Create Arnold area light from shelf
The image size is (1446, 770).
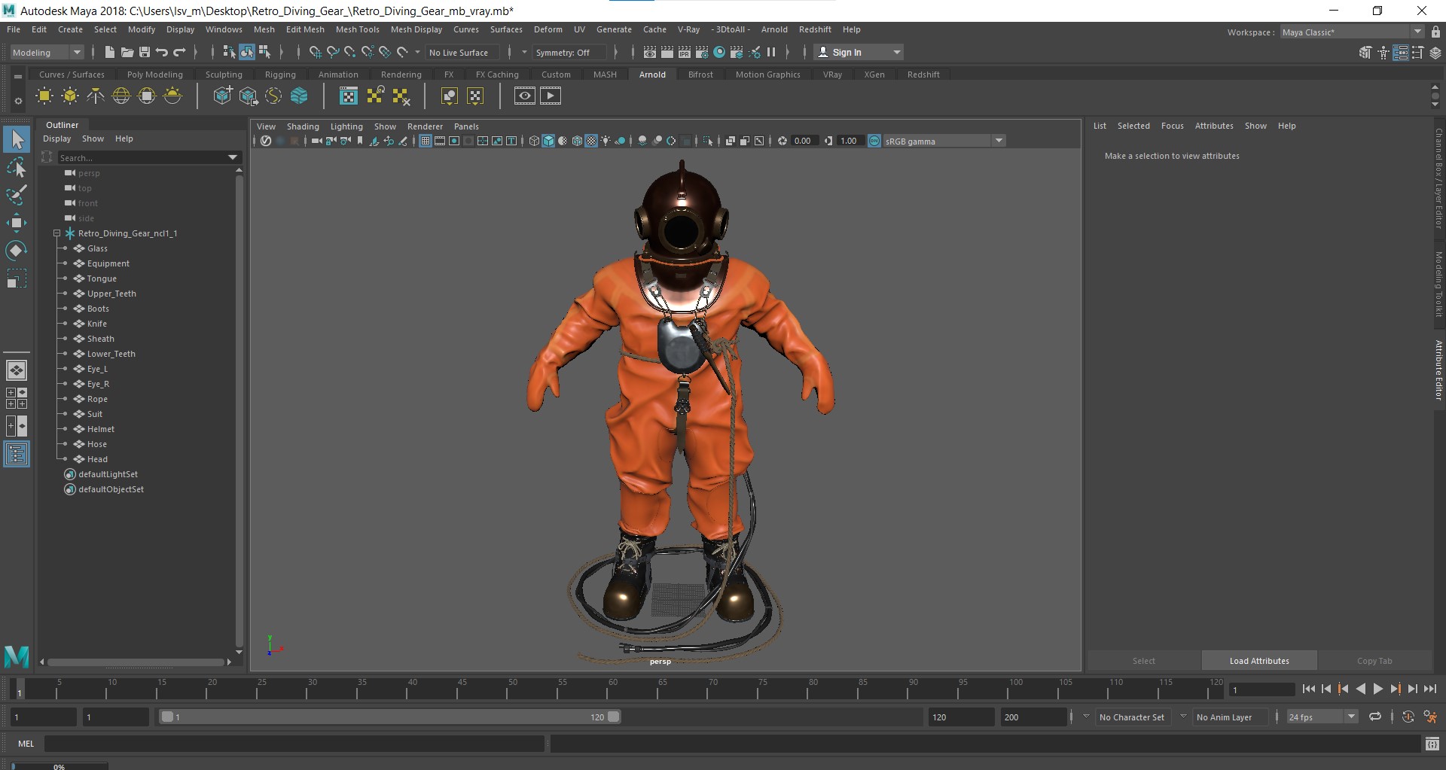(44, 96)
